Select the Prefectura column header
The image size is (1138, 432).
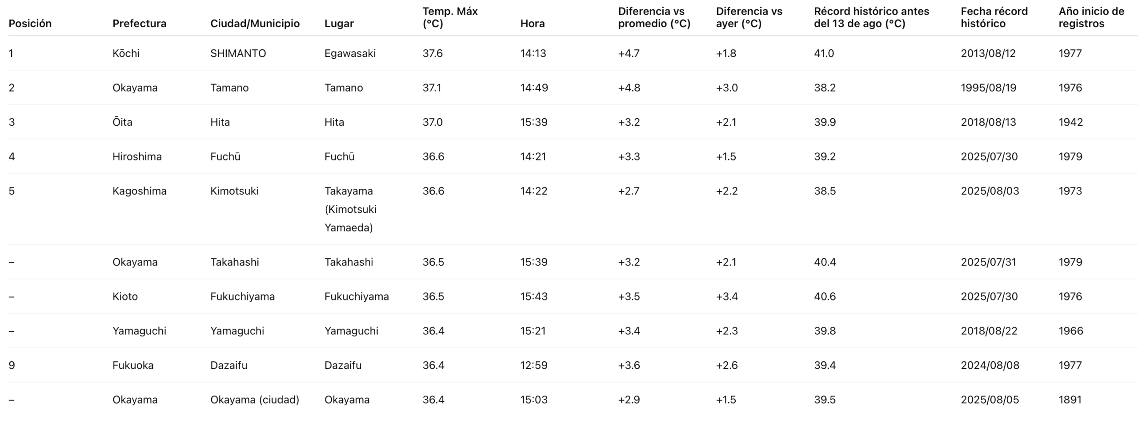tap(139, 24)
